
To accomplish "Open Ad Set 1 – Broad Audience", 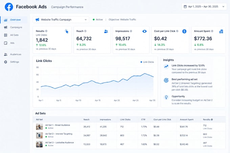I will click(x=57, y=125).
